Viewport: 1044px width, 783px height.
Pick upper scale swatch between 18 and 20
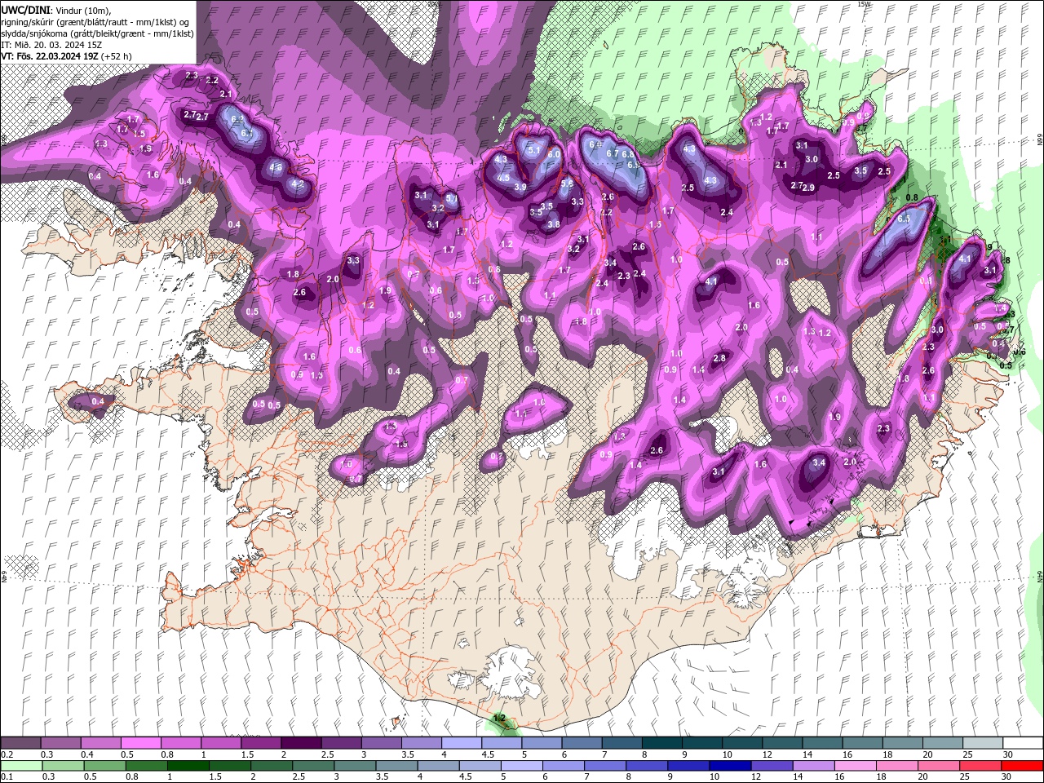click(x=902, y=742)
